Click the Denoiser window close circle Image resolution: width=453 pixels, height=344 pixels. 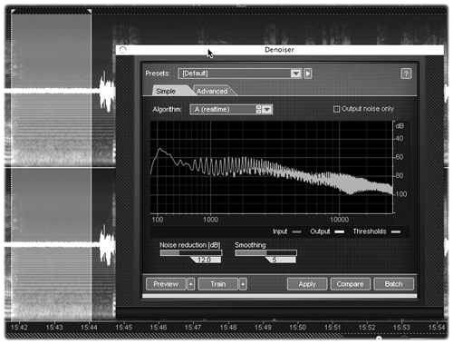pos(122,50)
